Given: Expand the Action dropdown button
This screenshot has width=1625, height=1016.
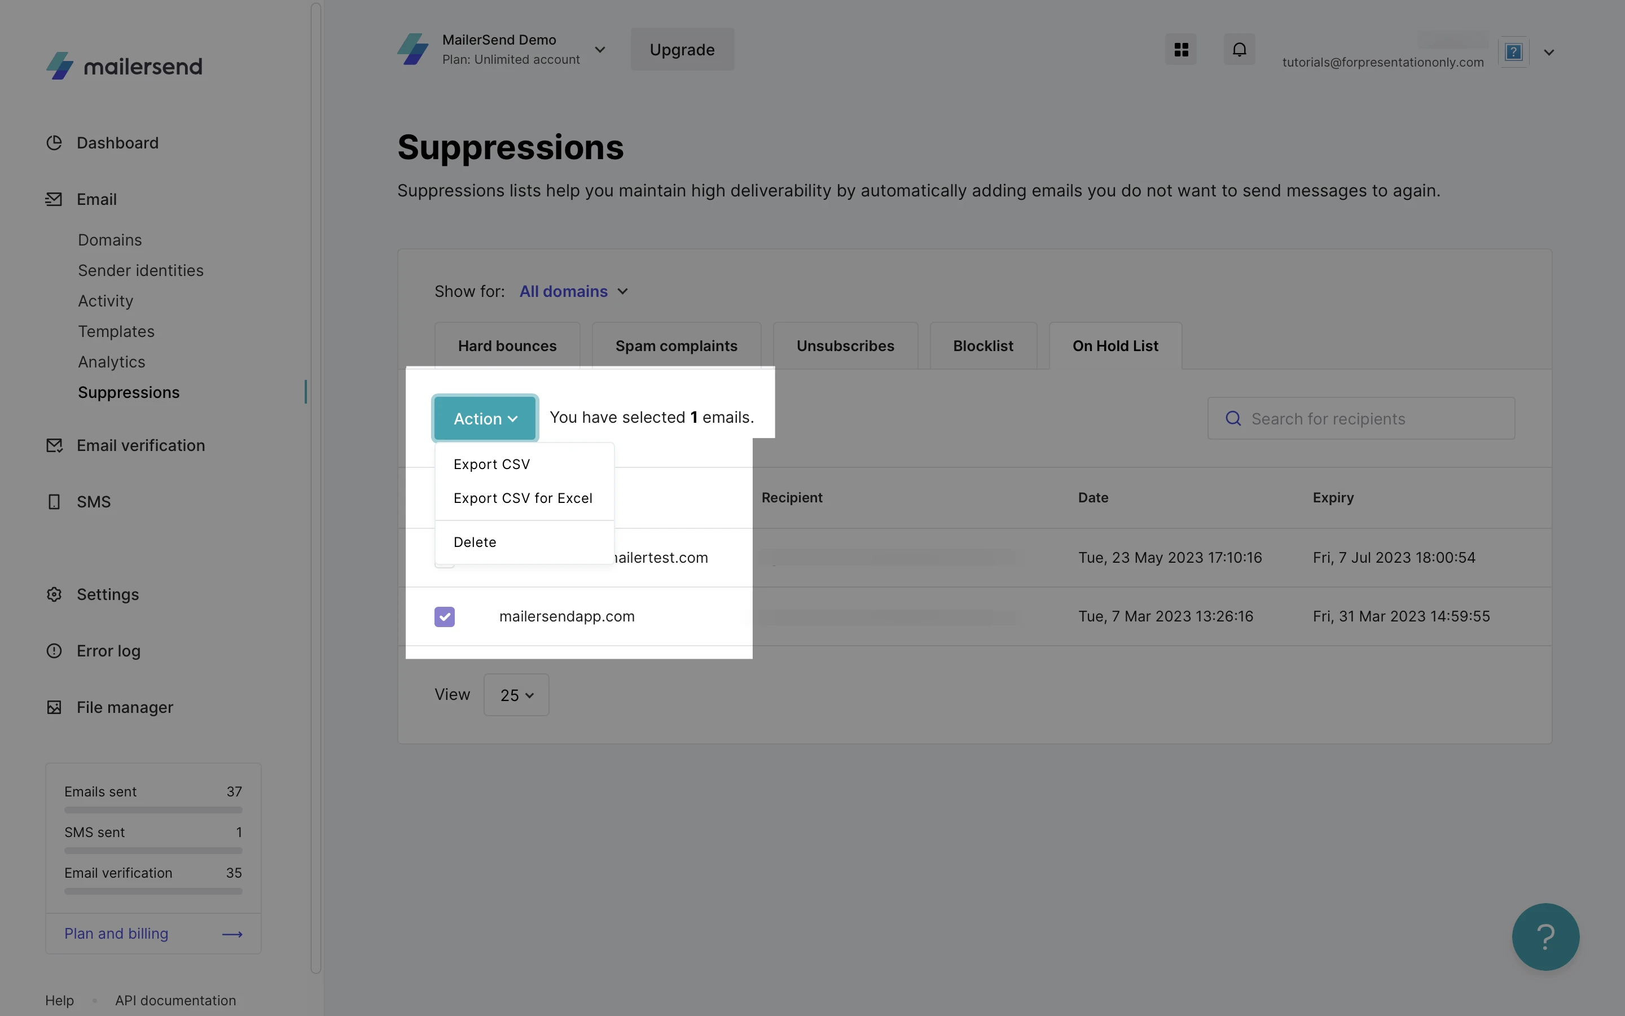Looking at the screenshot, I should (485, 419).
